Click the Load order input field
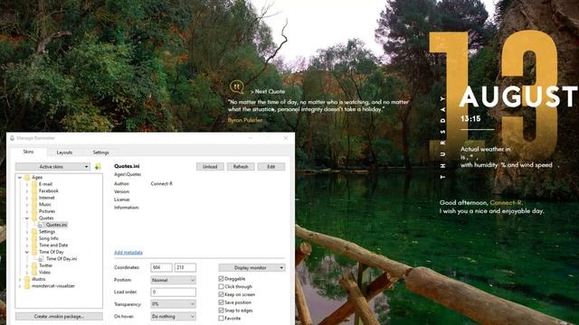 point(173,292)
